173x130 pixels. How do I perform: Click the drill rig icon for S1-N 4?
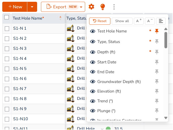click(71, 58)
